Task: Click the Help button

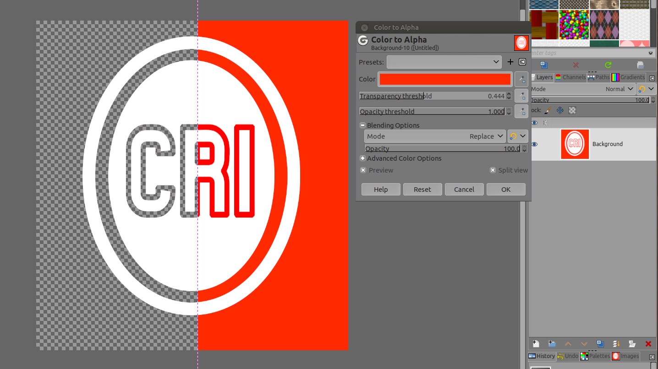Action: click(381, 190)
